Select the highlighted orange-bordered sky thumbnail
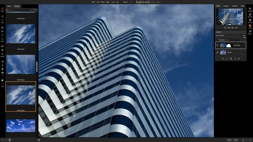253x142 pixels. [21, 96]
